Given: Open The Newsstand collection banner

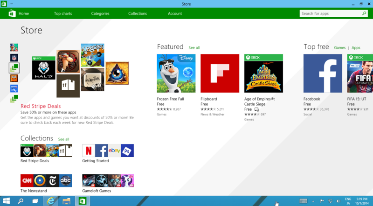Looking at the screenshot, I should [x=46, y=180].
